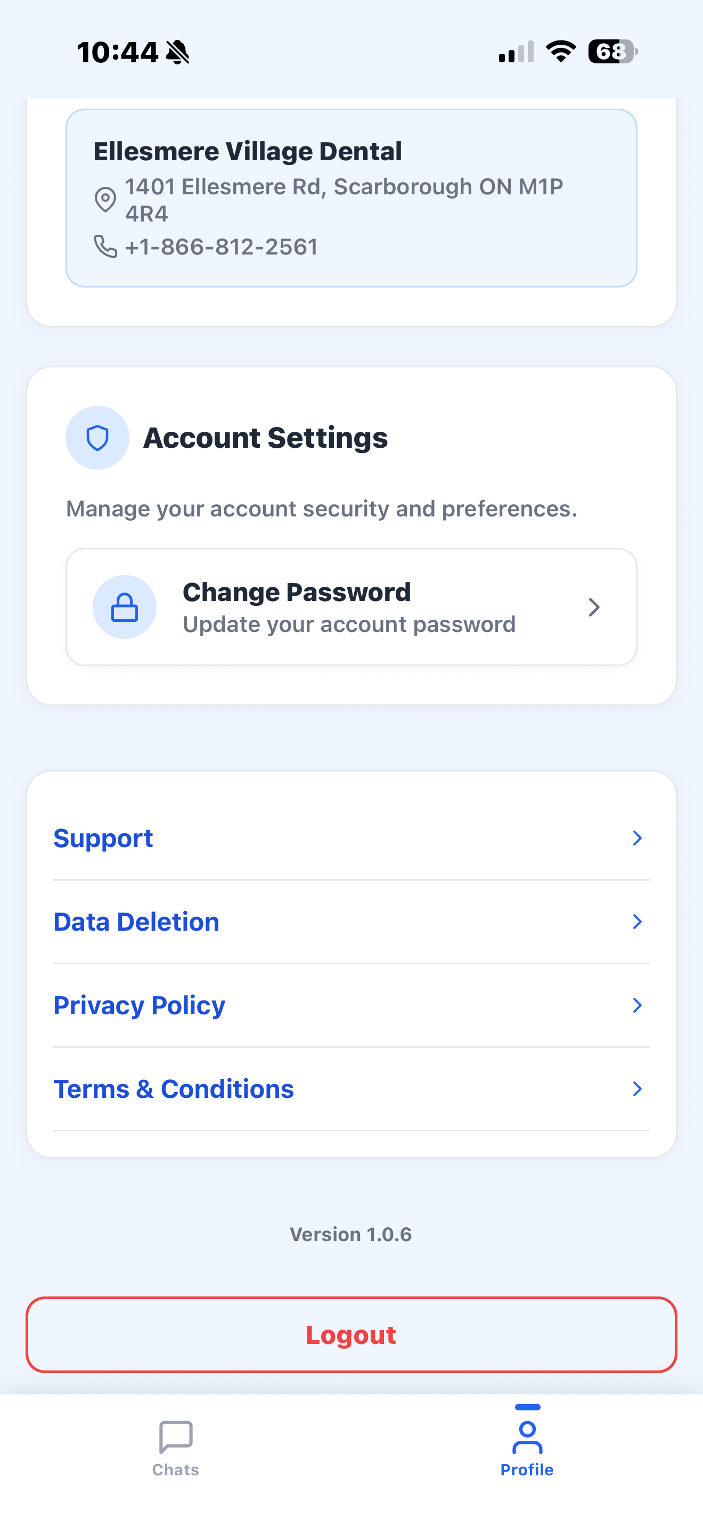The height and width of the screenshot is (1527, 703).
Task: Click the shield icon beside Account Settings
Action: [97, 438]
